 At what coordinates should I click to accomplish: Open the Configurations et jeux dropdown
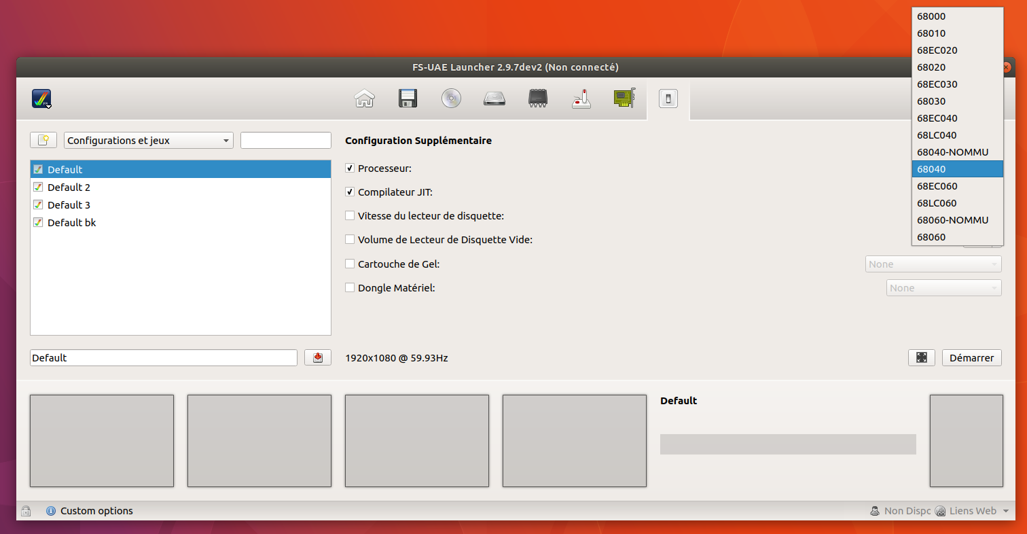[149, 141]
